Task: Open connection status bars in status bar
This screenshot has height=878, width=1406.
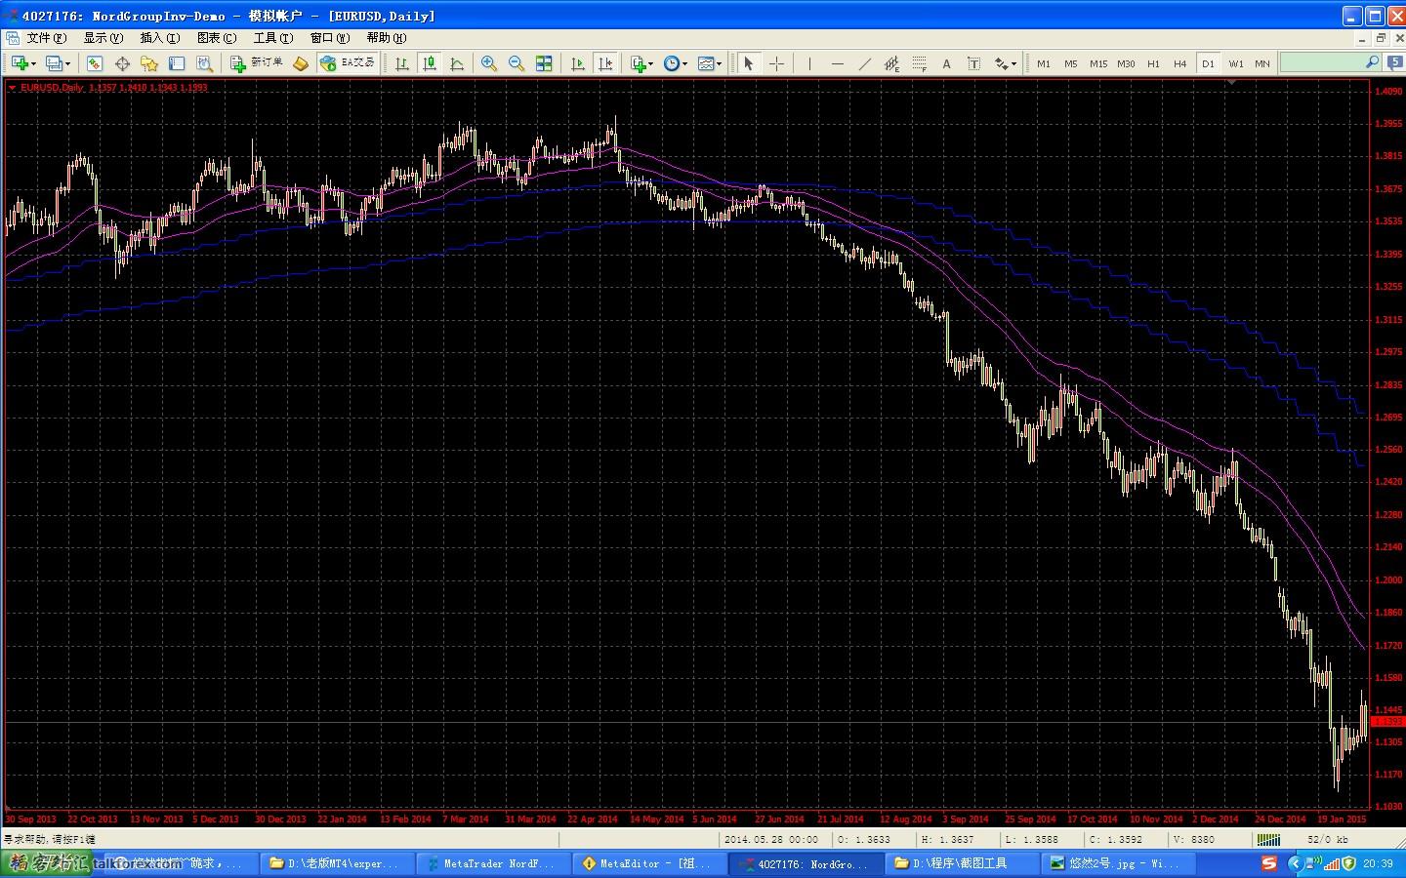Action: [1268, 839]
